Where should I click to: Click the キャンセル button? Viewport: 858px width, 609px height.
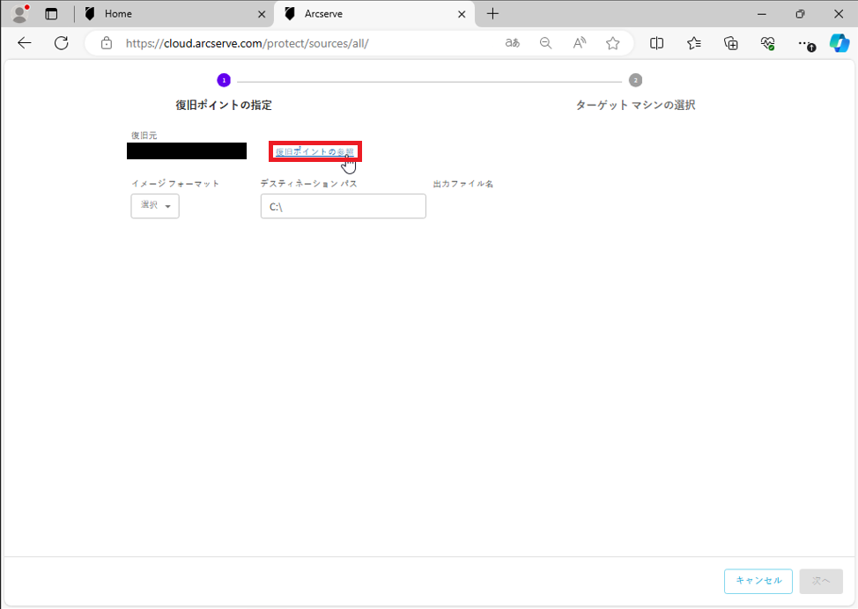pos(758,581)
